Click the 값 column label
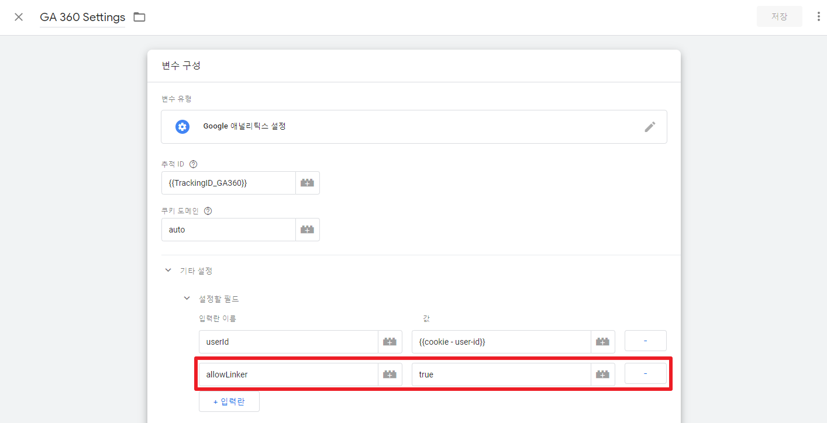Screen dimensions: 827x423 click(426, 318)
